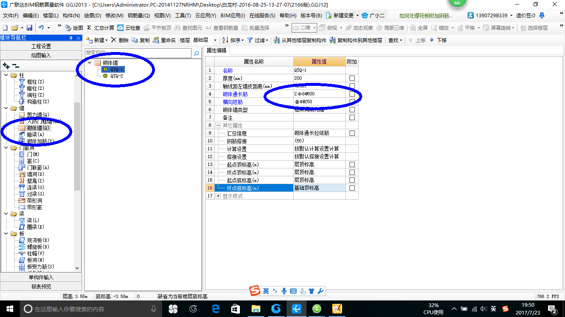Pin the 模块导航栏 panel
The height and width of the screenshot is (317, 565).
pos(71,38)
